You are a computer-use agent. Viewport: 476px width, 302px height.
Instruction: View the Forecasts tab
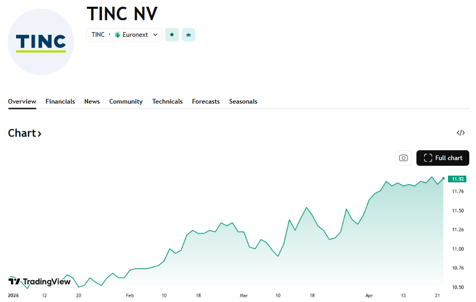coord(206,102)
